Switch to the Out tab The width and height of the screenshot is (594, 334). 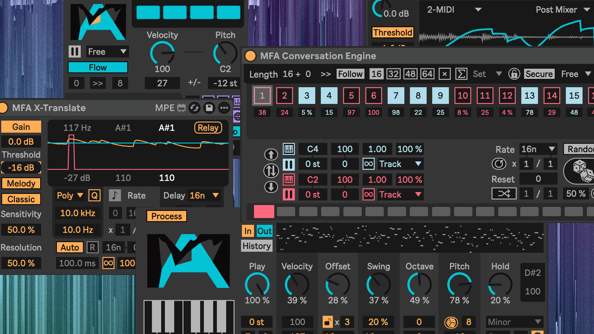pos(265,231)
